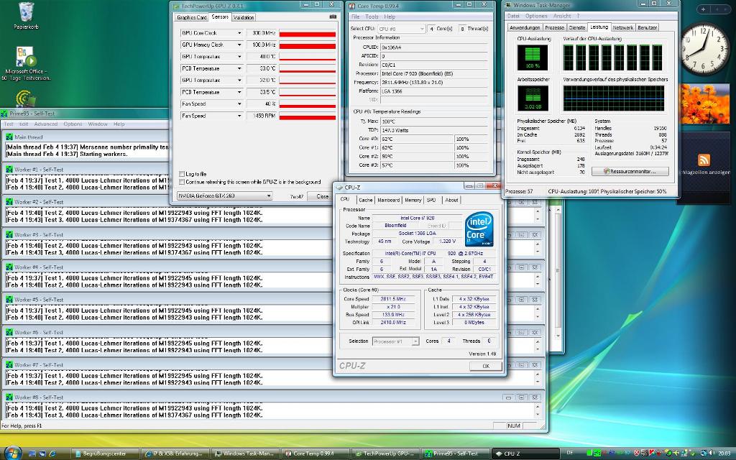Enable the Log to file checkbox

(182, 174)
